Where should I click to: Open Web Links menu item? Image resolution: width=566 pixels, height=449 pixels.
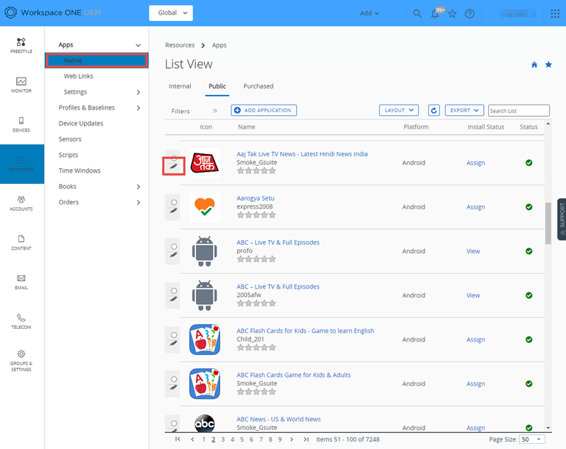point(79,76)
